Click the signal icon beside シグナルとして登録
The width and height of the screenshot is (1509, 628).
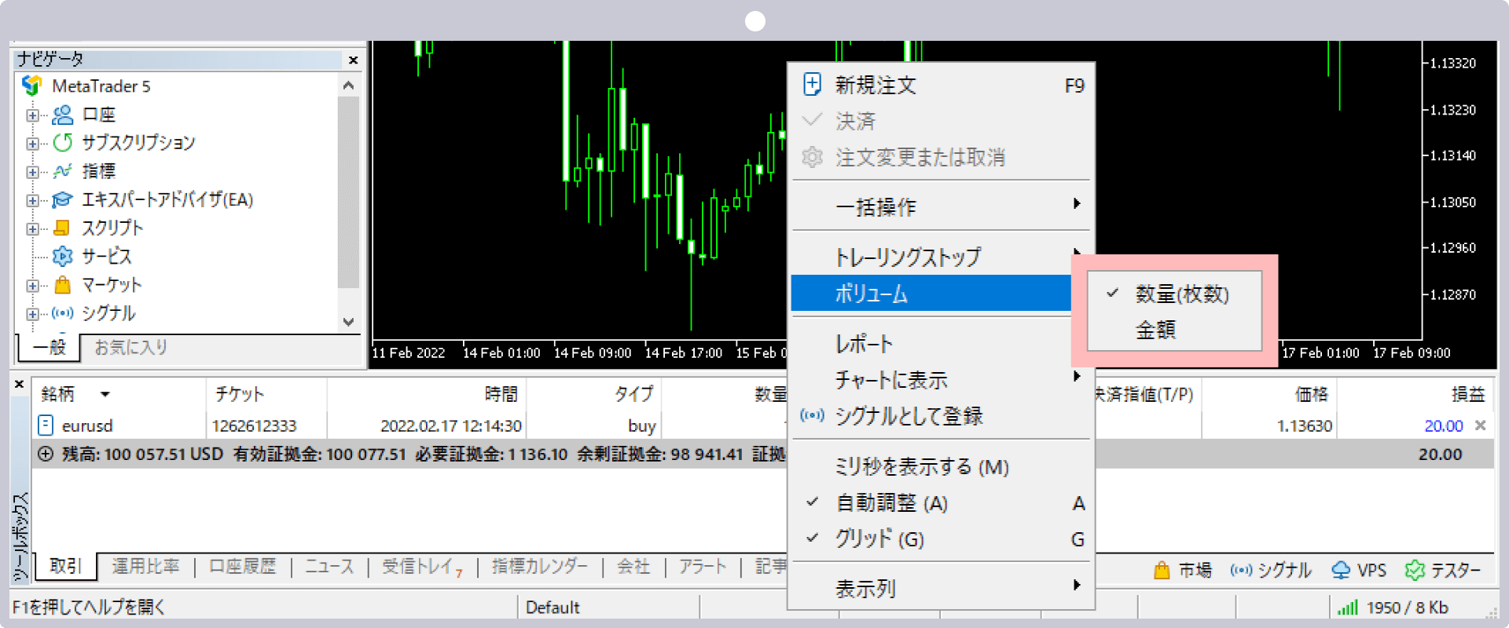(x=813, y=415)
